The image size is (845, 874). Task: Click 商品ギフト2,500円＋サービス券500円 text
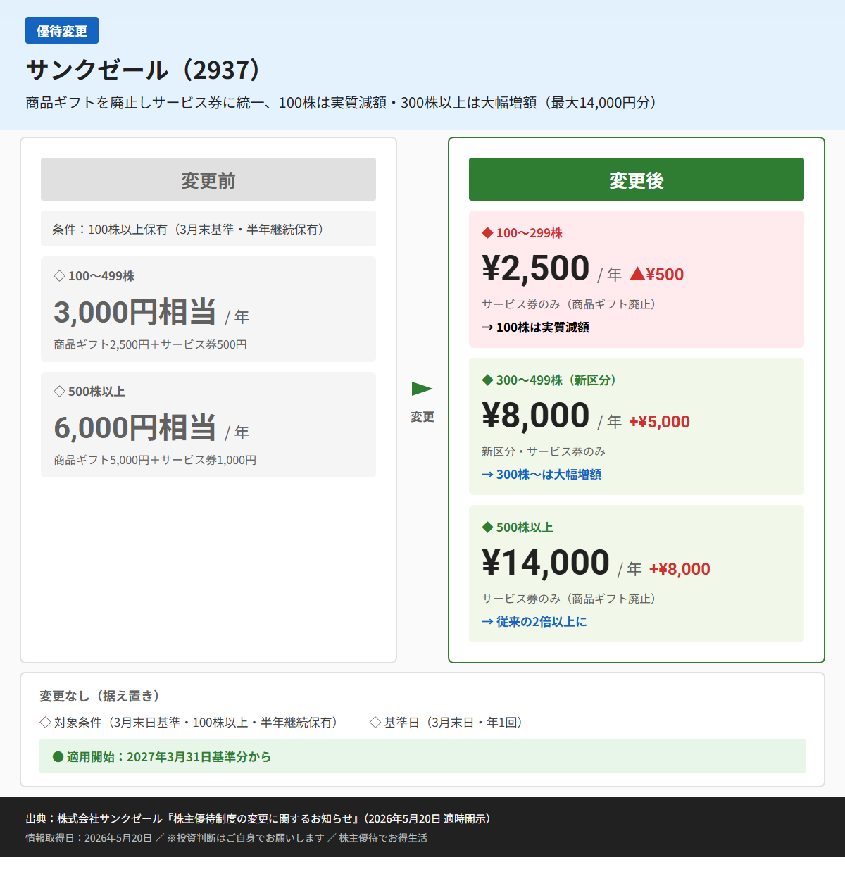tap(151, 344)
